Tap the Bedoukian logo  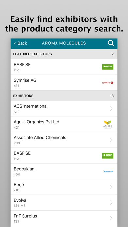(x=107, y=171)
